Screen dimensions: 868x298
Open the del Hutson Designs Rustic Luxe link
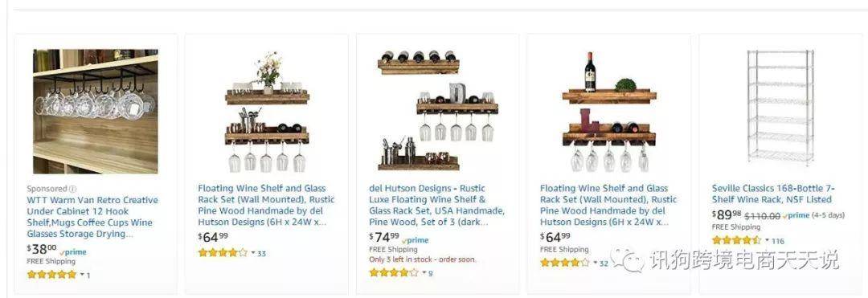[x=436, y=205]
